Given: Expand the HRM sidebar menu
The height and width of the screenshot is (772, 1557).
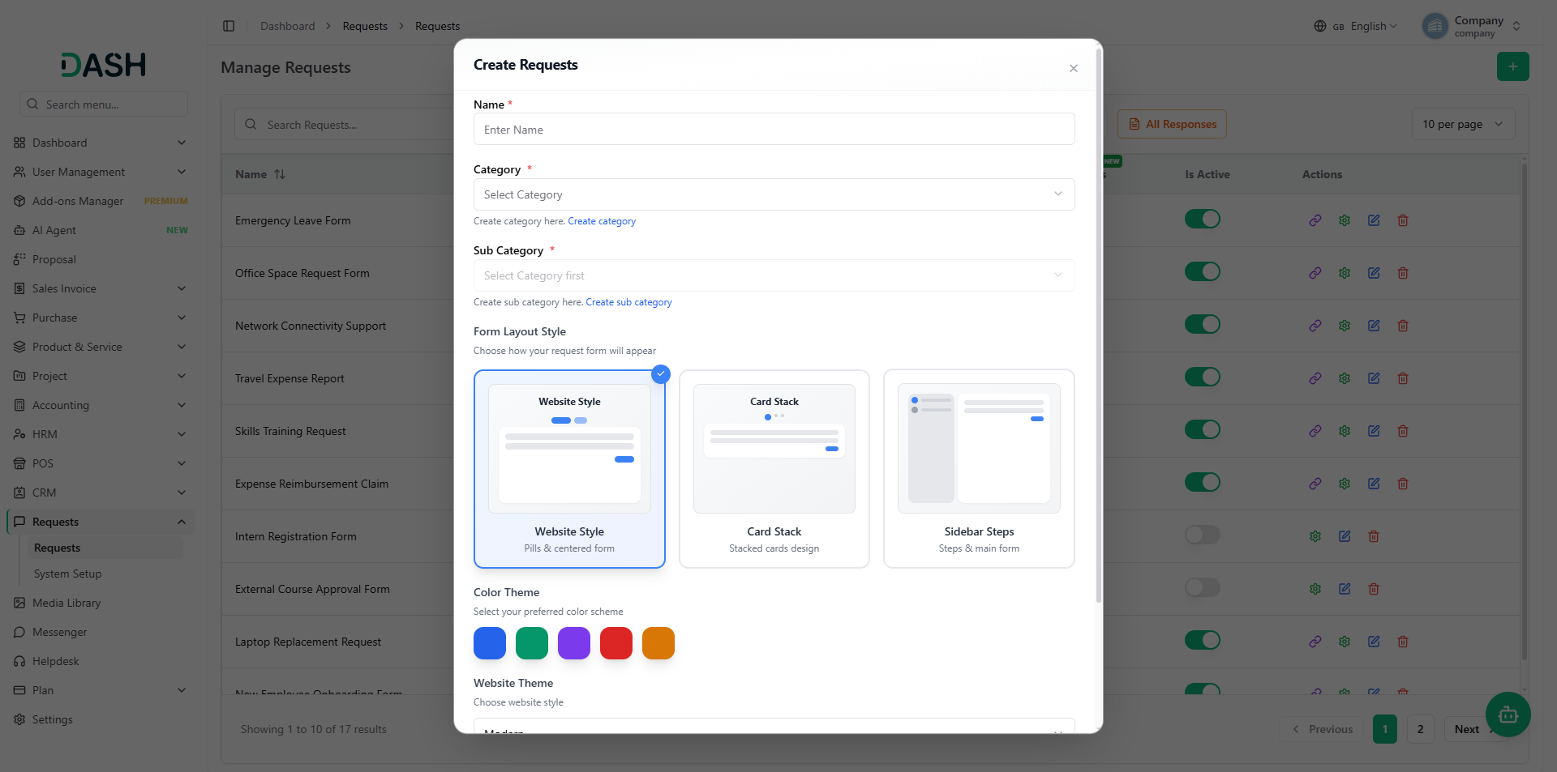Looking at the screenshot, I should pos(101,434).
